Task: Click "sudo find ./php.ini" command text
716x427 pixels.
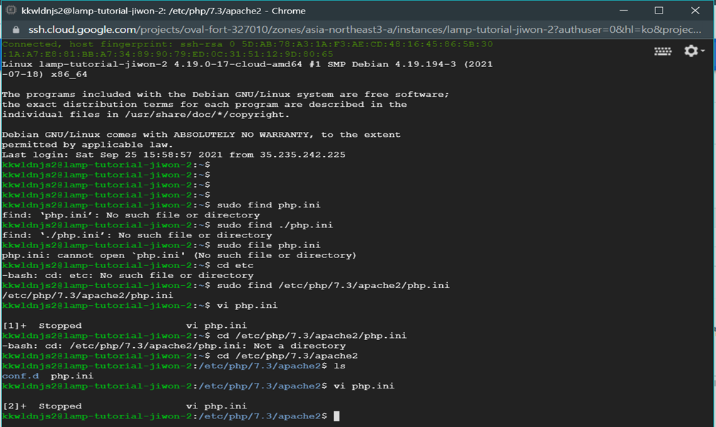Action: point(275,225)
